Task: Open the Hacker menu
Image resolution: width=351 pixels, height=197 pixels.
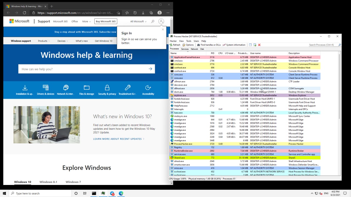Action: coord(173,41)
